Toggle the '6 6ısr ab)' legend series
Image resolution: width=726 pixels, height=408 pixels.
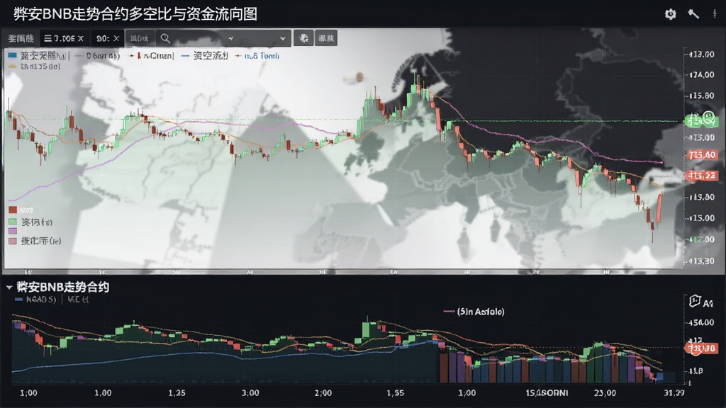point(97,56)
